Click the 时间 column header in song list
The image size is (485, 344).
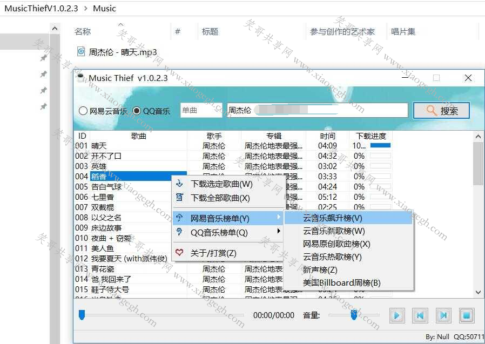(327, 136)
